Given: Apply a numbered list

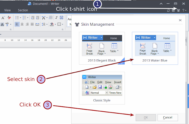Looking at the screenshot, I should point(24,18).
